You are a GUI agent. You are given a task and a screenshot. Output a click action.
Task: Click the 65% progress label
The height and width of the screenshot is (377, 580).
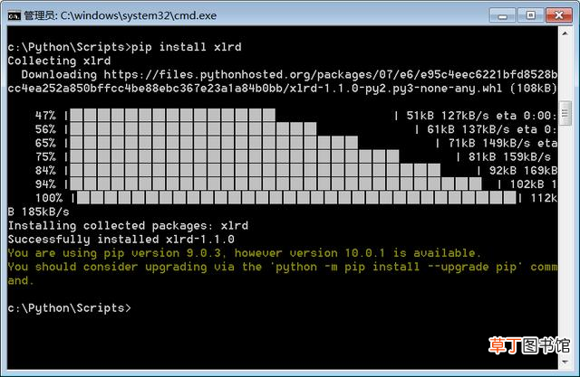[45, 143]
